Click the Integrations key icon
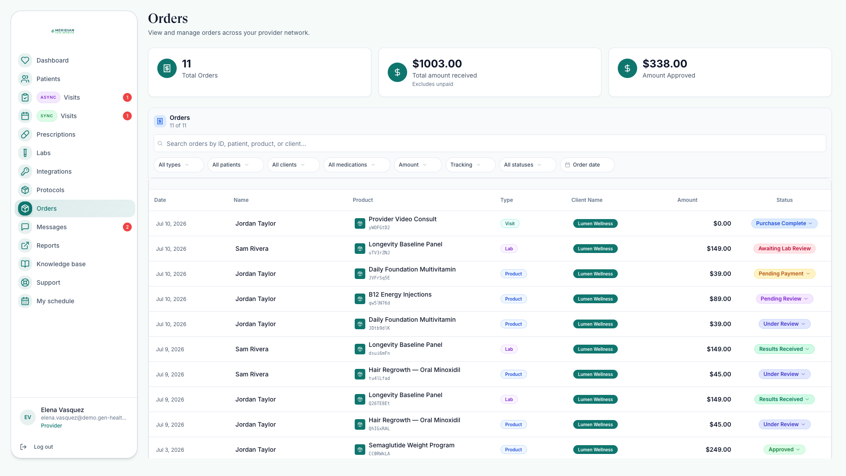The image size is (846, 476). pyautogui.click(x=25, y=171)
